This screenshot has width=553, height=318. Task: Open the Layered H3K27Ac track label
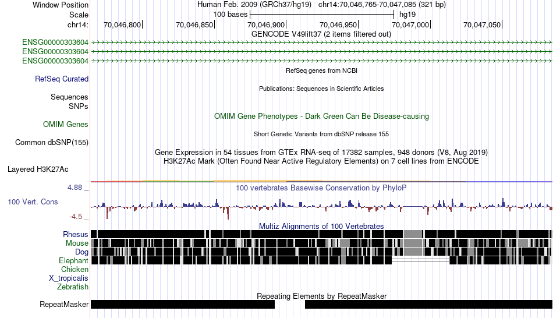coord(38,169)
